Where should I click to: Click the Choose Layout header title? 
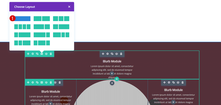pyautogui.click(x=25, y=7)
